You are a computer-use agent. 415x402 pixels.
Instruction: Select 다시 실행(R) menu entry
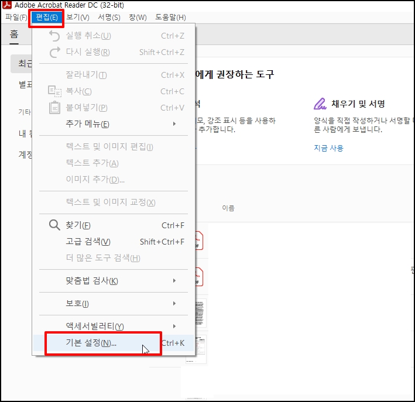pos(114,52)
